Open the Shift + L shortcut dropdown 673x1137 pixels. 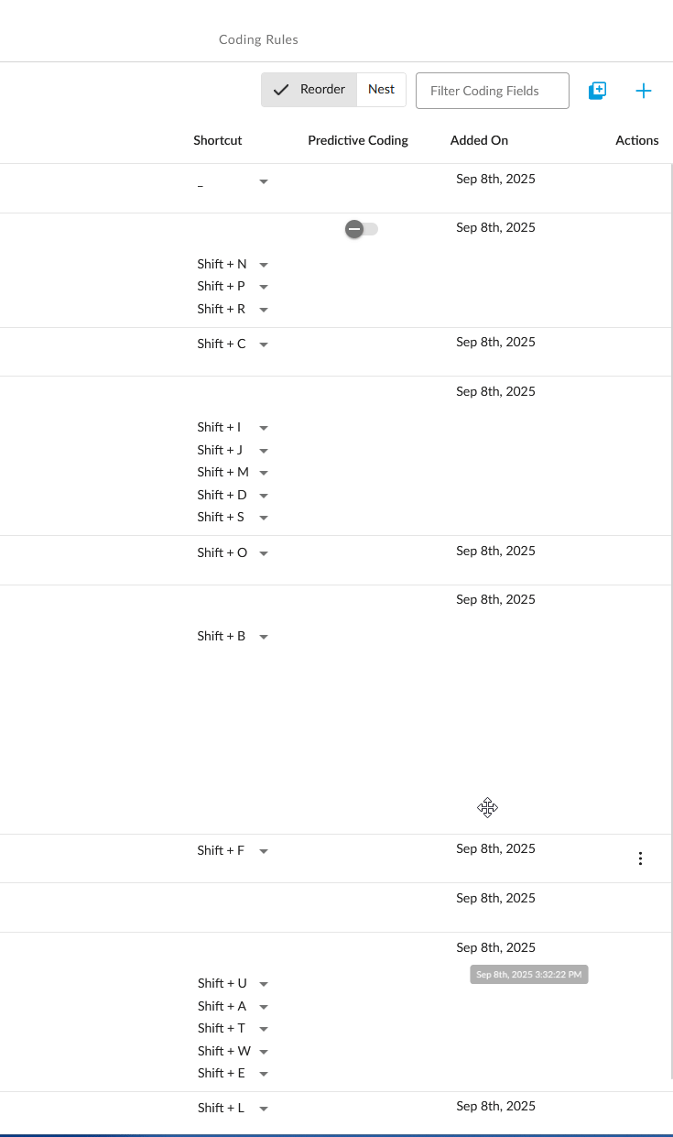click(x=264, y=1109)
